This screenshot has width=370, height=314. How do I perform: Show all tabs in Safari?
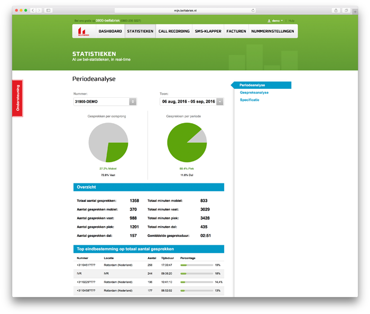click(347, 10)
